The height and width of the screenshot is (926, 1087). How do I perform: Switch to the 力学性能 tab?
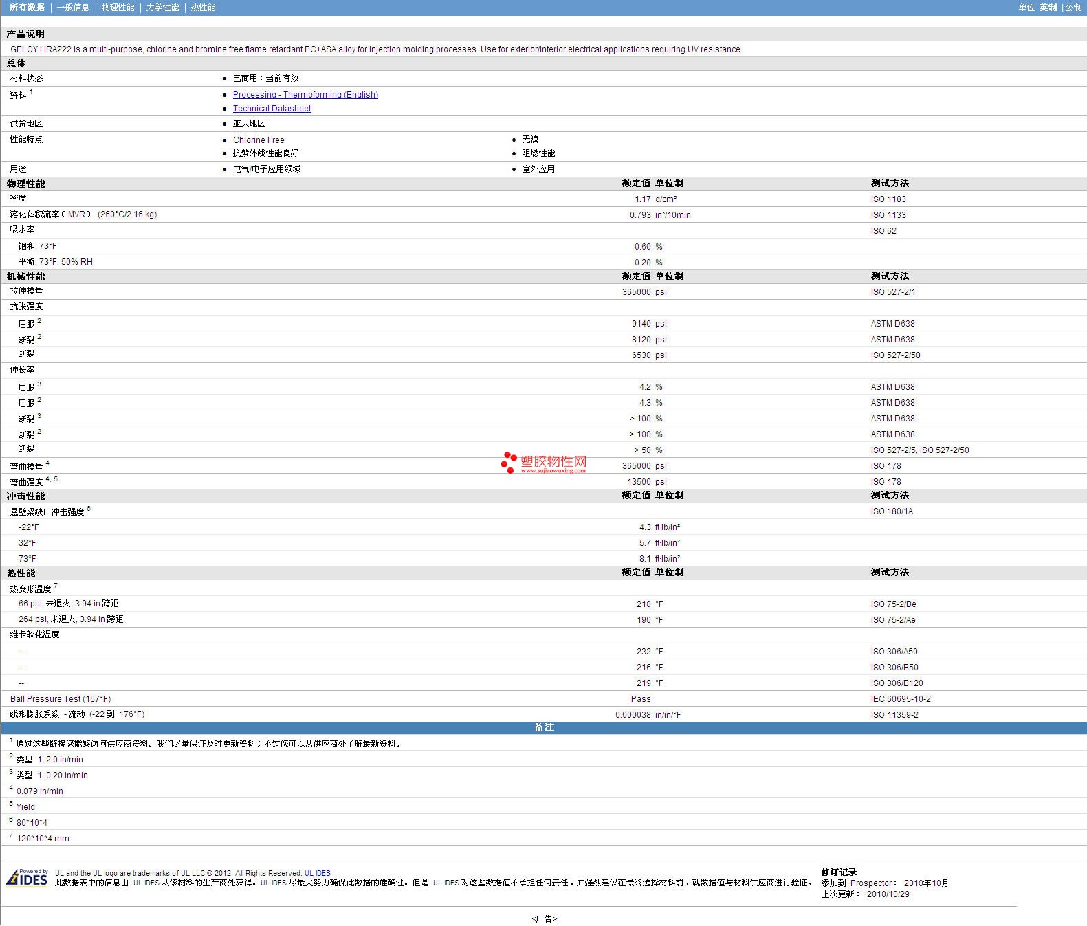[162, 8]
